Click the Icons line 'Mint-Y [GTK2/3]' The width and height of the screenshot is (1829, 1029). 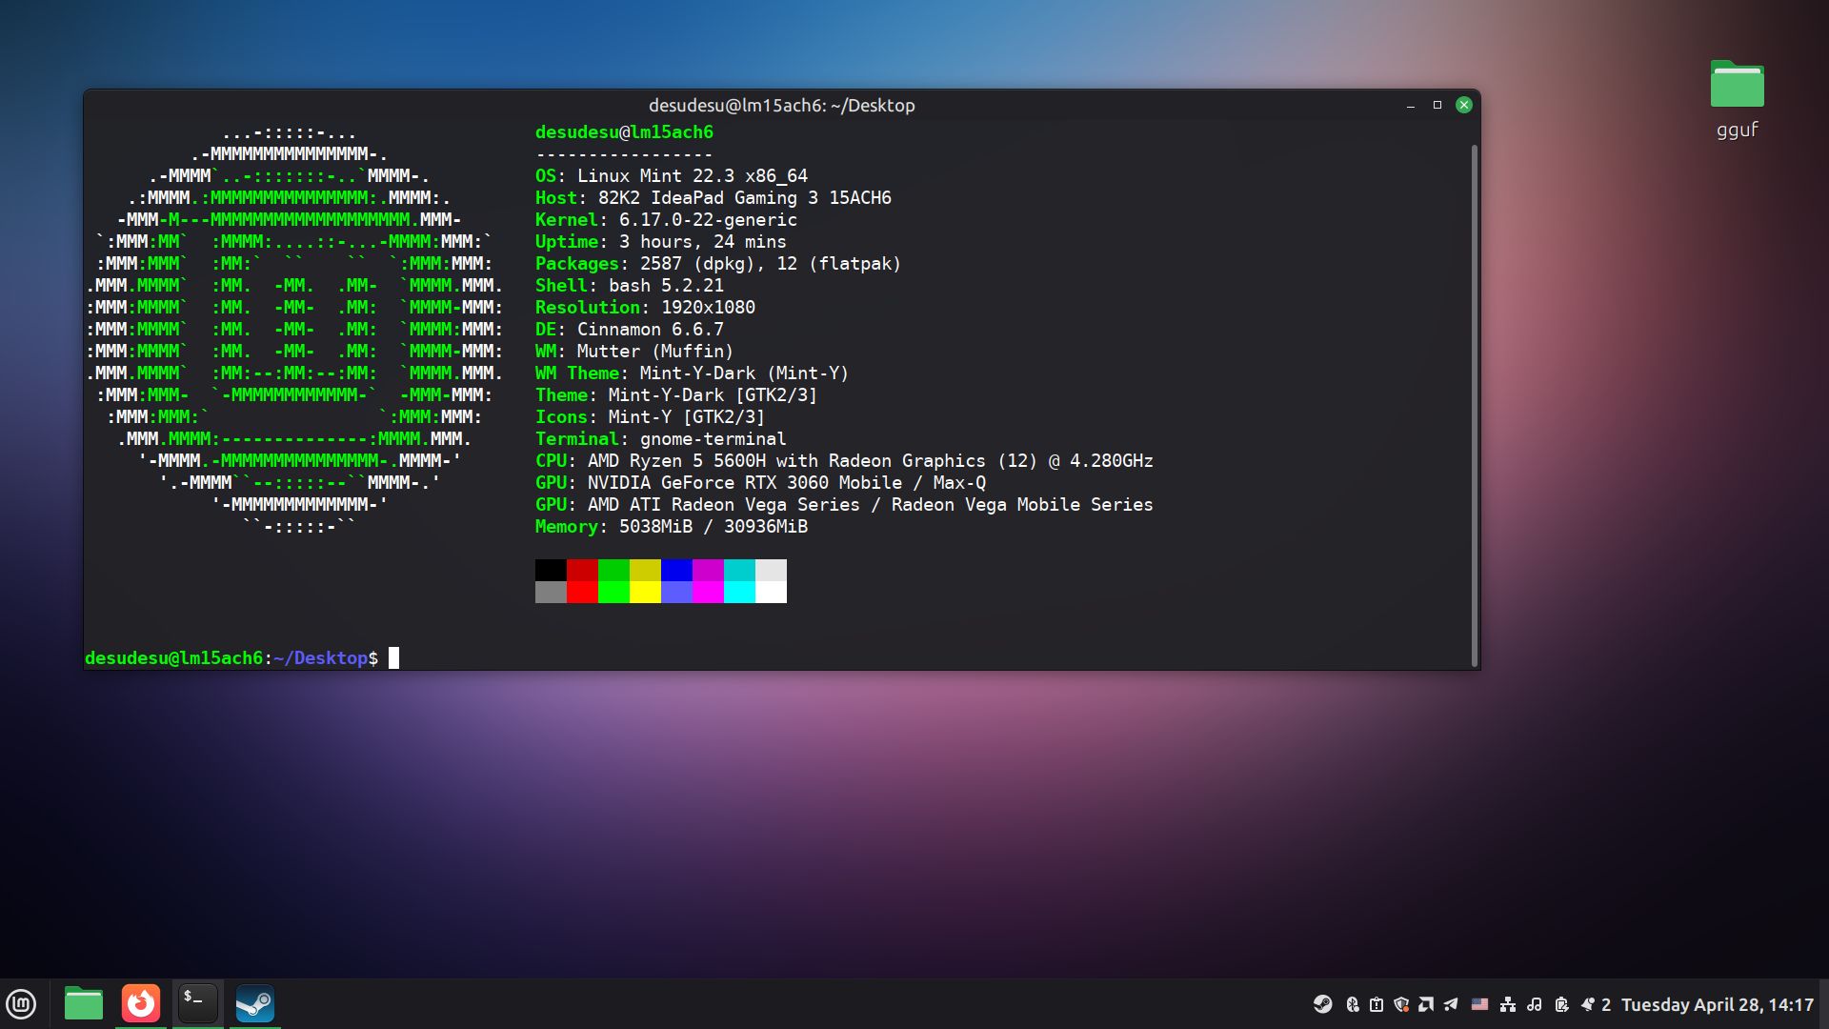pos(687,416)
